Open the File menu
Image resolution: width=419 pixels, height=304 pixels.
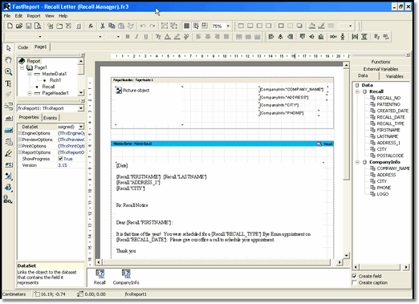pyautogui.click(x=7, y=16)
